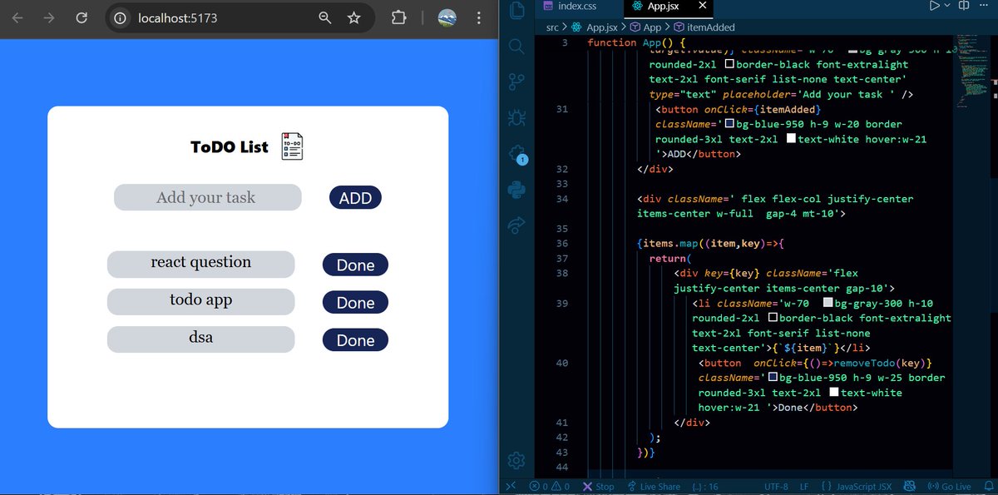Click the bg-gray-300 color swatch on line 39
Screen dimensions: 998x495
pyautogui.click(x=828, y=303)
